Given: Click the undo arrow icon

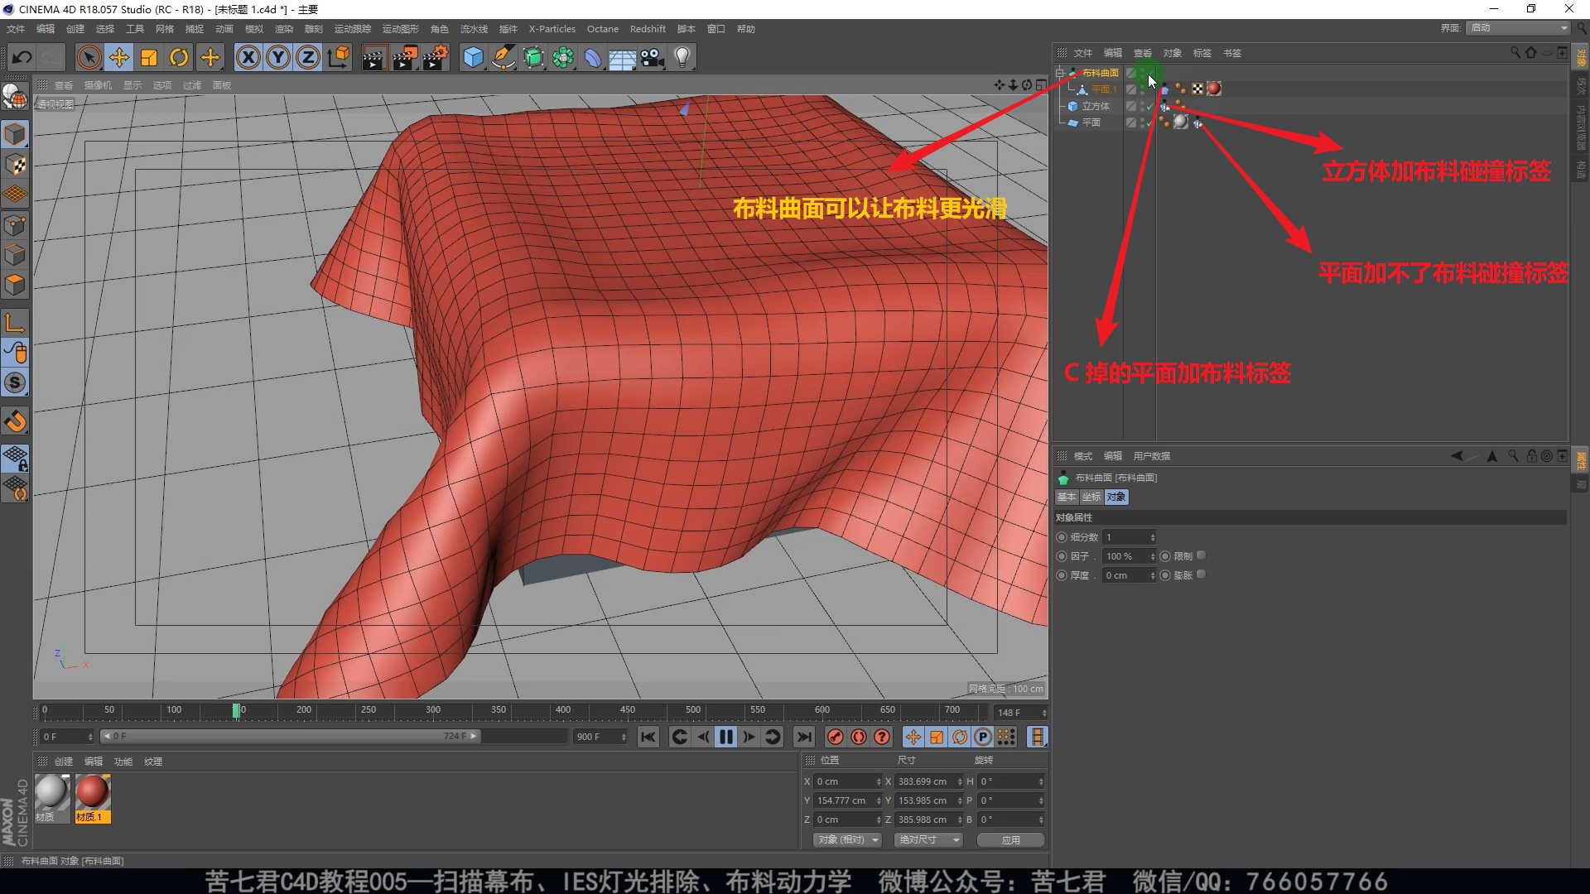Looking at the screenshot, I should (x=22, y=57).
